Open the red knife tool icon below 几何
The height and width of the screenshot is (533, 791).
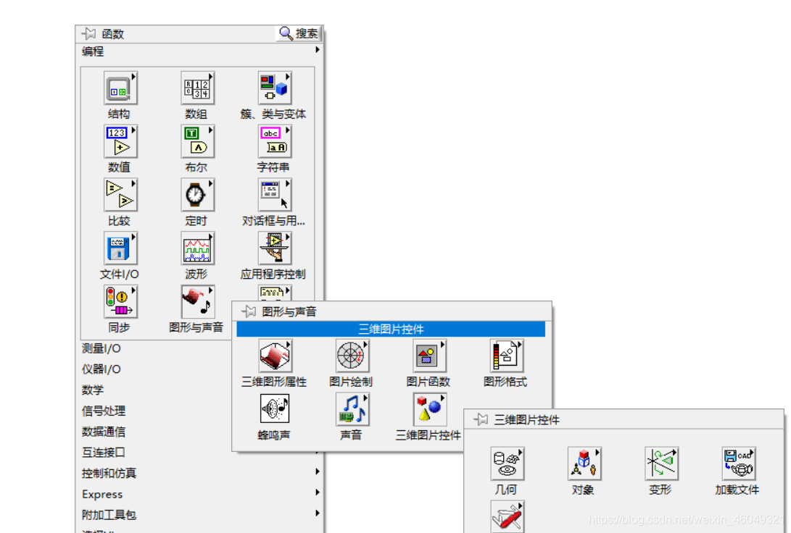point(507,516)
